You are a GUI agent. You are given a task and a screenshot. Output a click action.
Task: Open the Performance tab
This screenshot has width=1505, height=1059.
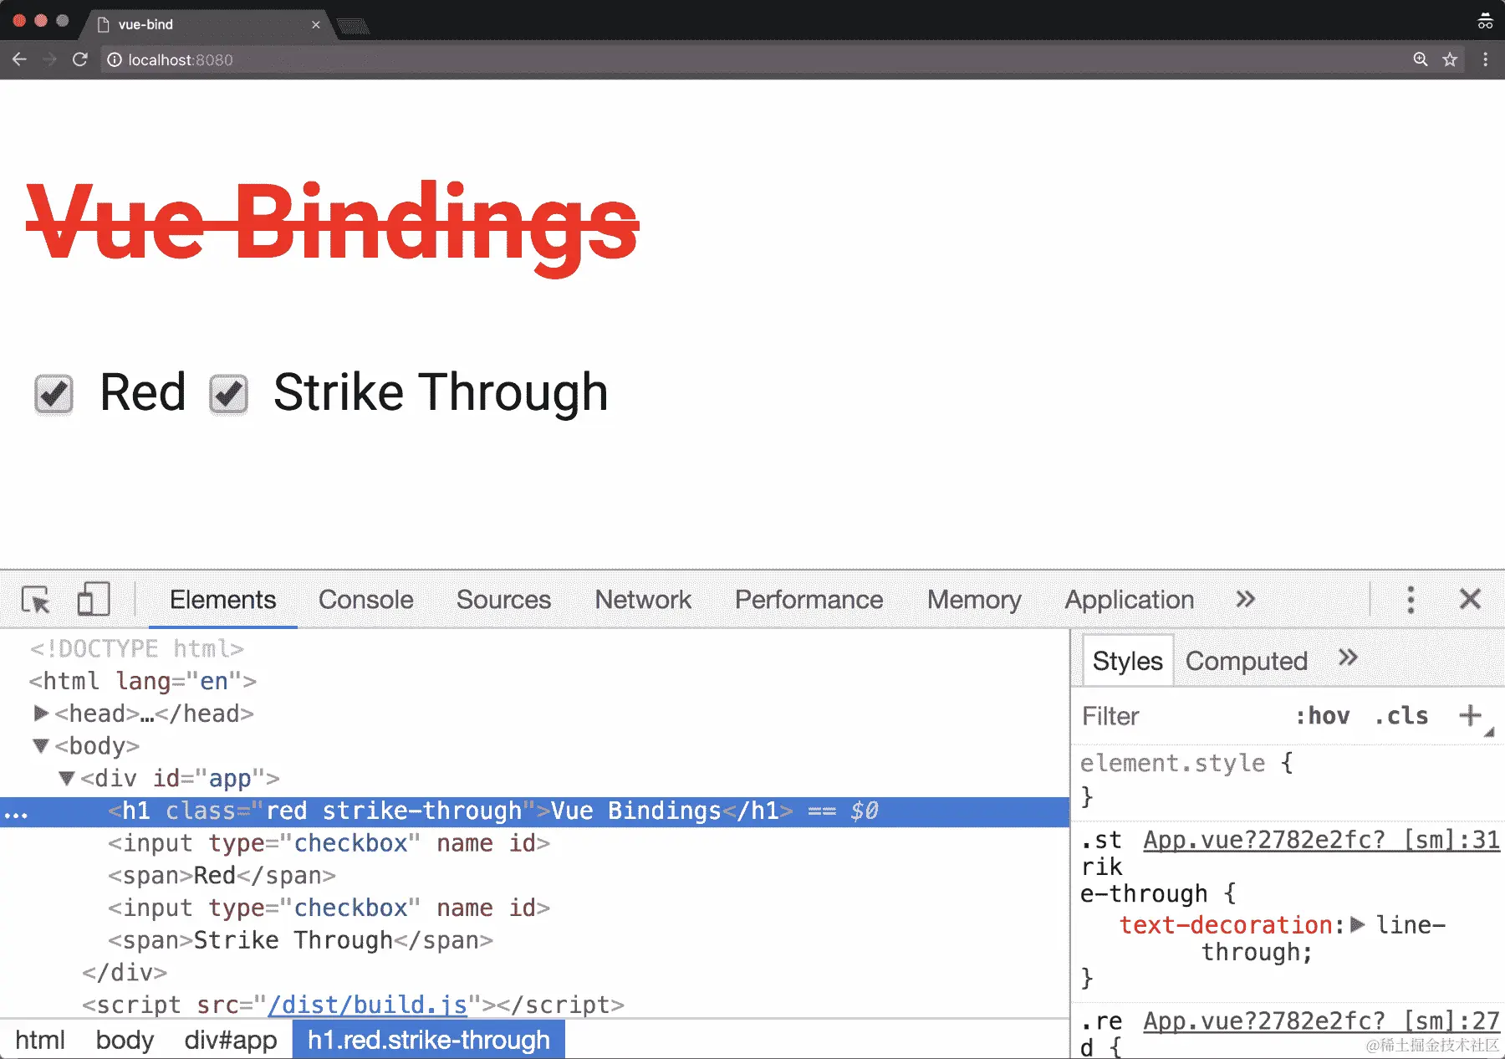809,600
